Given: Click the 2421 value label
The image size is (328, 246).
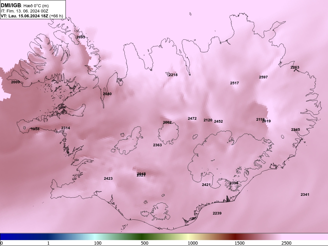Looking at the screenshot, I should (206, 184).
